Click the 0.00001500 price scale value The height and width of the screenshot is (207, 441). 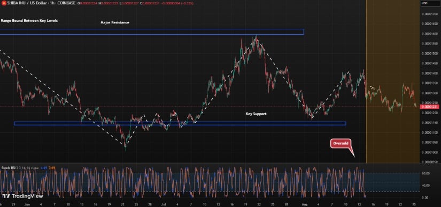point(430,53)
